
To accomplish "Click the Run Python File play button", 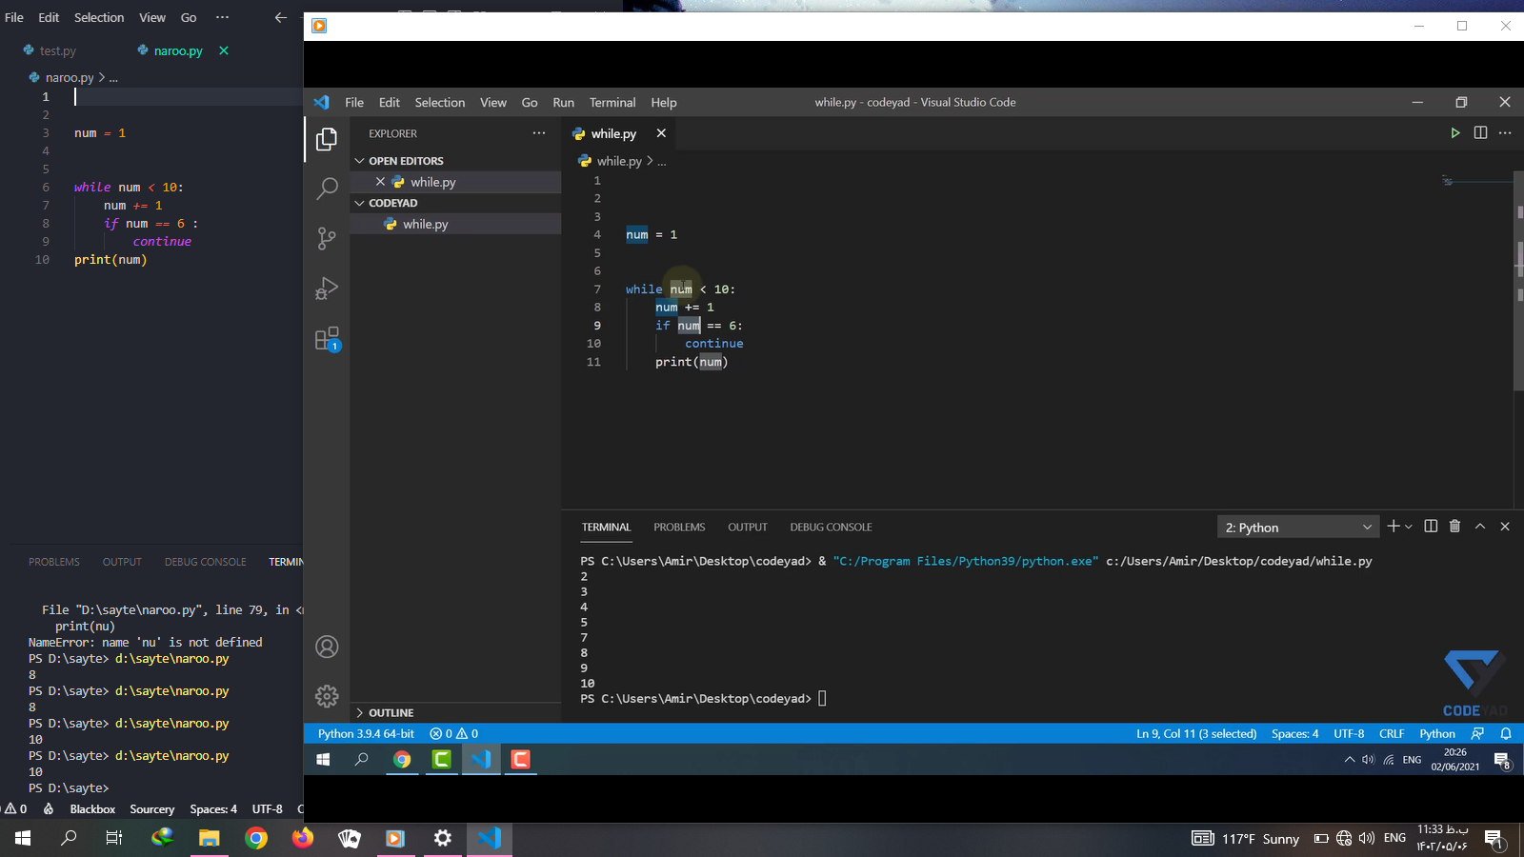I will click(x=1454, y=133).
